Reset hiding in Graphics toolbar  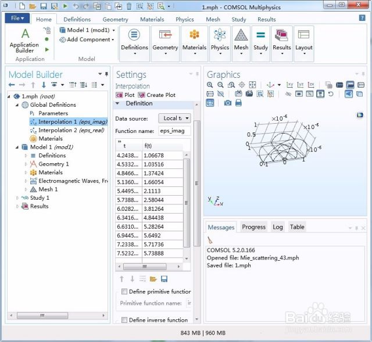[x=331, y=94]
